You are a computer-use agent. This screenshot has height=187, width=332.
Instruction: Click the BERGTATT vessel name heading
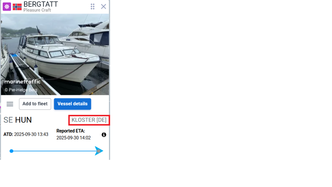(41, 4)
